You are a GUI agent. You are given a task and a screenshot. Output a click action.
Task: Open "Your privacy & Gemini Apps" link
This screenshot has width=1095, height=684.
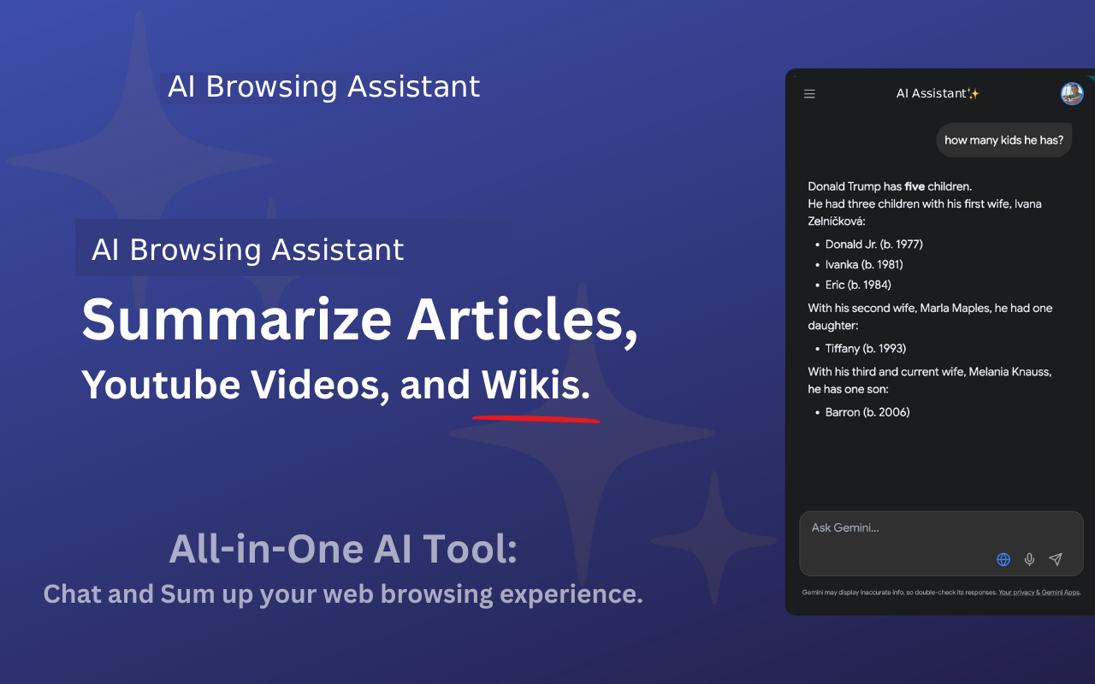coord(1039,592)
